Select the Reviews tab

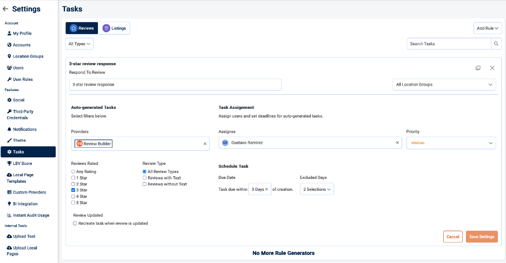click(82, 28)
